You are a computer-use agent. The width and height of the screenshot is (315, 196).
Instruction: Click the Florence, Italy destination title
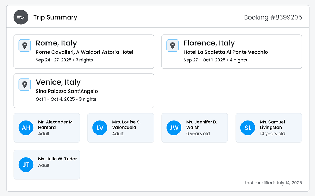(x=209, y=43)
